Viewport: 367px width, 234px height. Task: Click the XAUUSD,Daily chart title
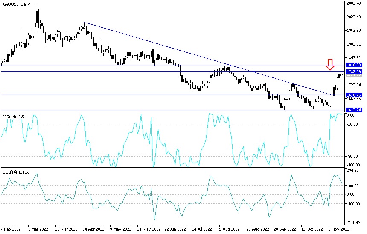tap(16, 4)
